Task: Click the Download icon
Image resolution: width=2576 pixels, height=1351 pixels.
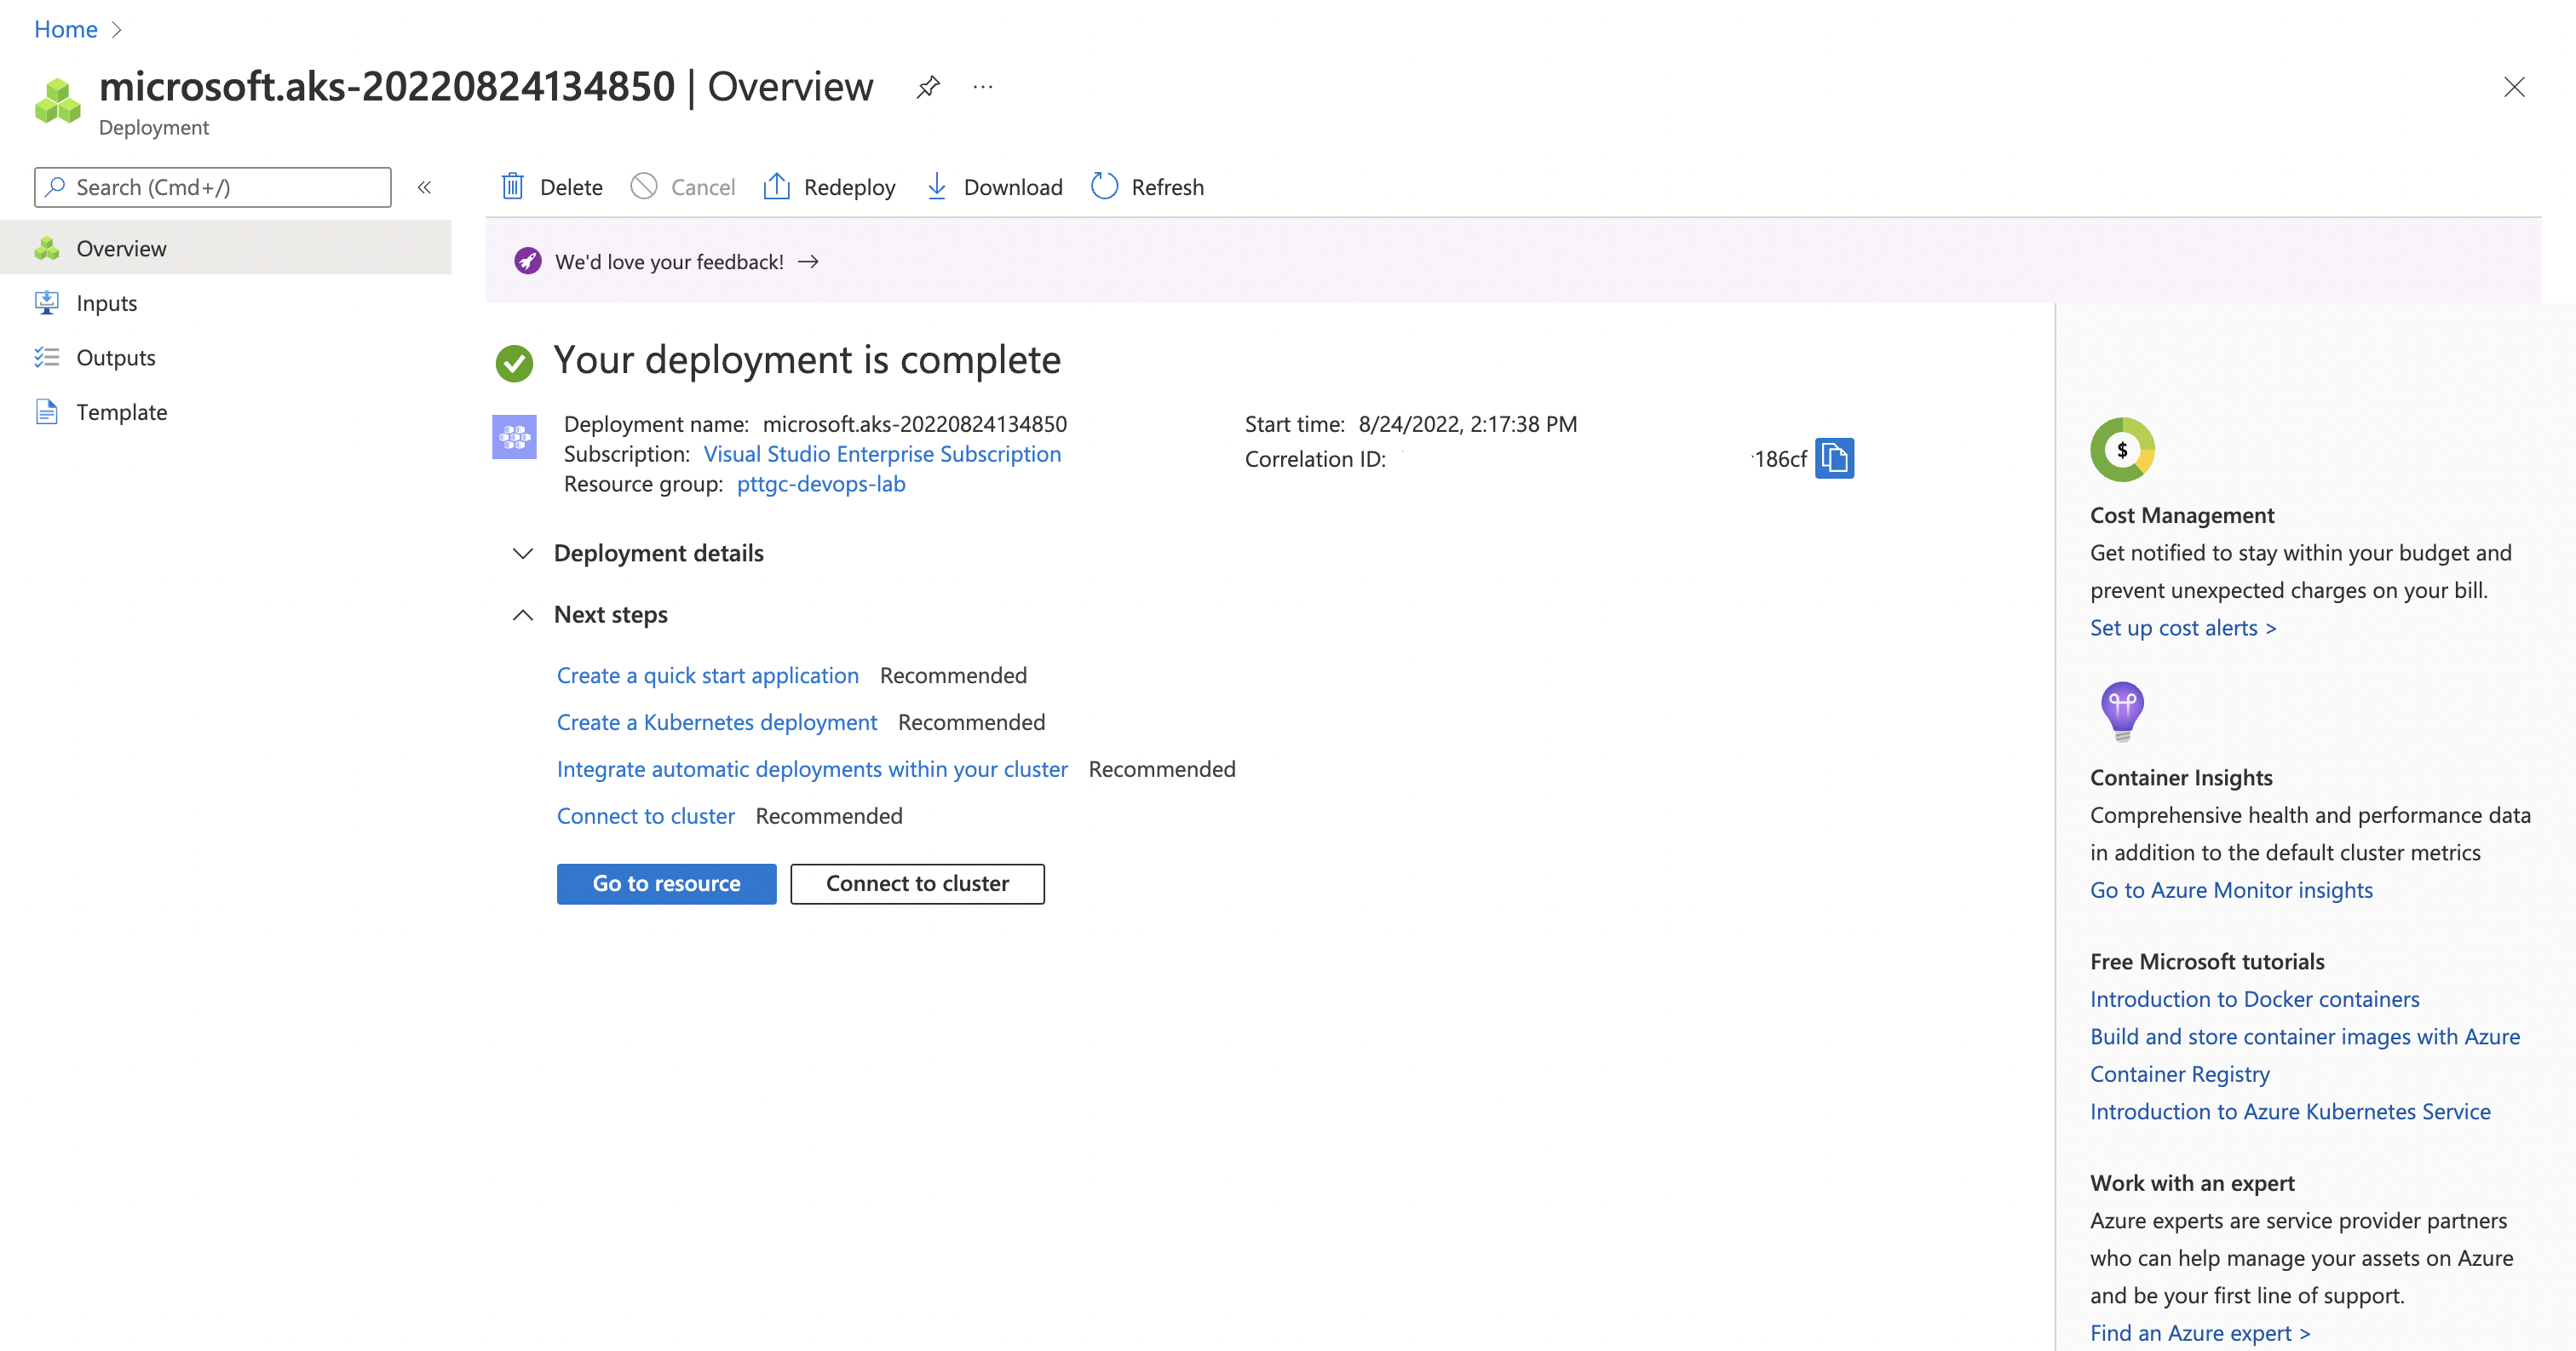Action: pos(937,186)
